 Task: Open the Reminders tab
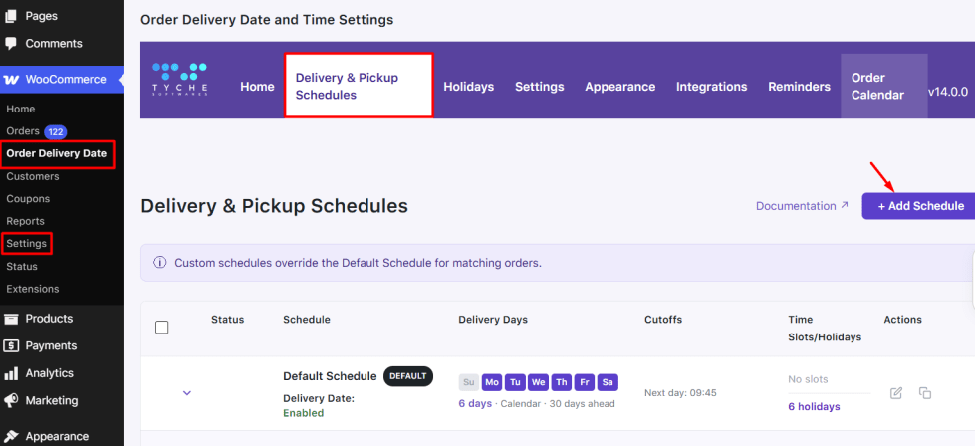click(x=799, y=87)
